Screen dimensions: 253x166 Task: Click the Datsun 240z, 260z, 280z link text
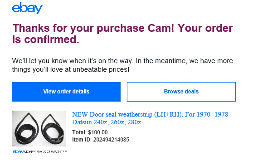click(107, 122)
